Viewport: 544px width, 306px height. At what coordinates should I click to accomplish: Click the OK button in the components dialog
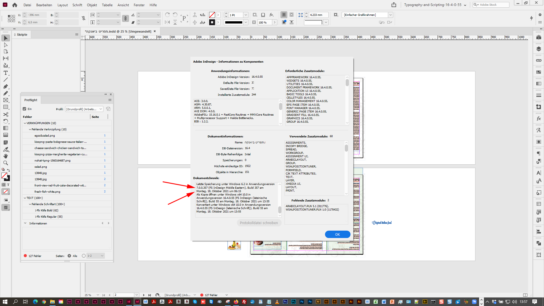coord(337,234)
